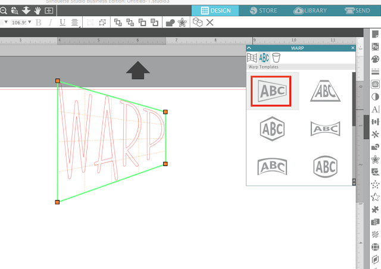Open the Text Style panel icon
The width and height of the screenshot is (381, 269).
click(375, 110)
